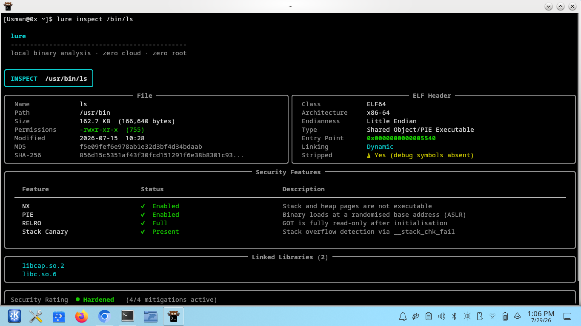Open the Wi-Fi network tray icon
The height and width of the screenshot is (326, 581).
(x=492, y=316)
